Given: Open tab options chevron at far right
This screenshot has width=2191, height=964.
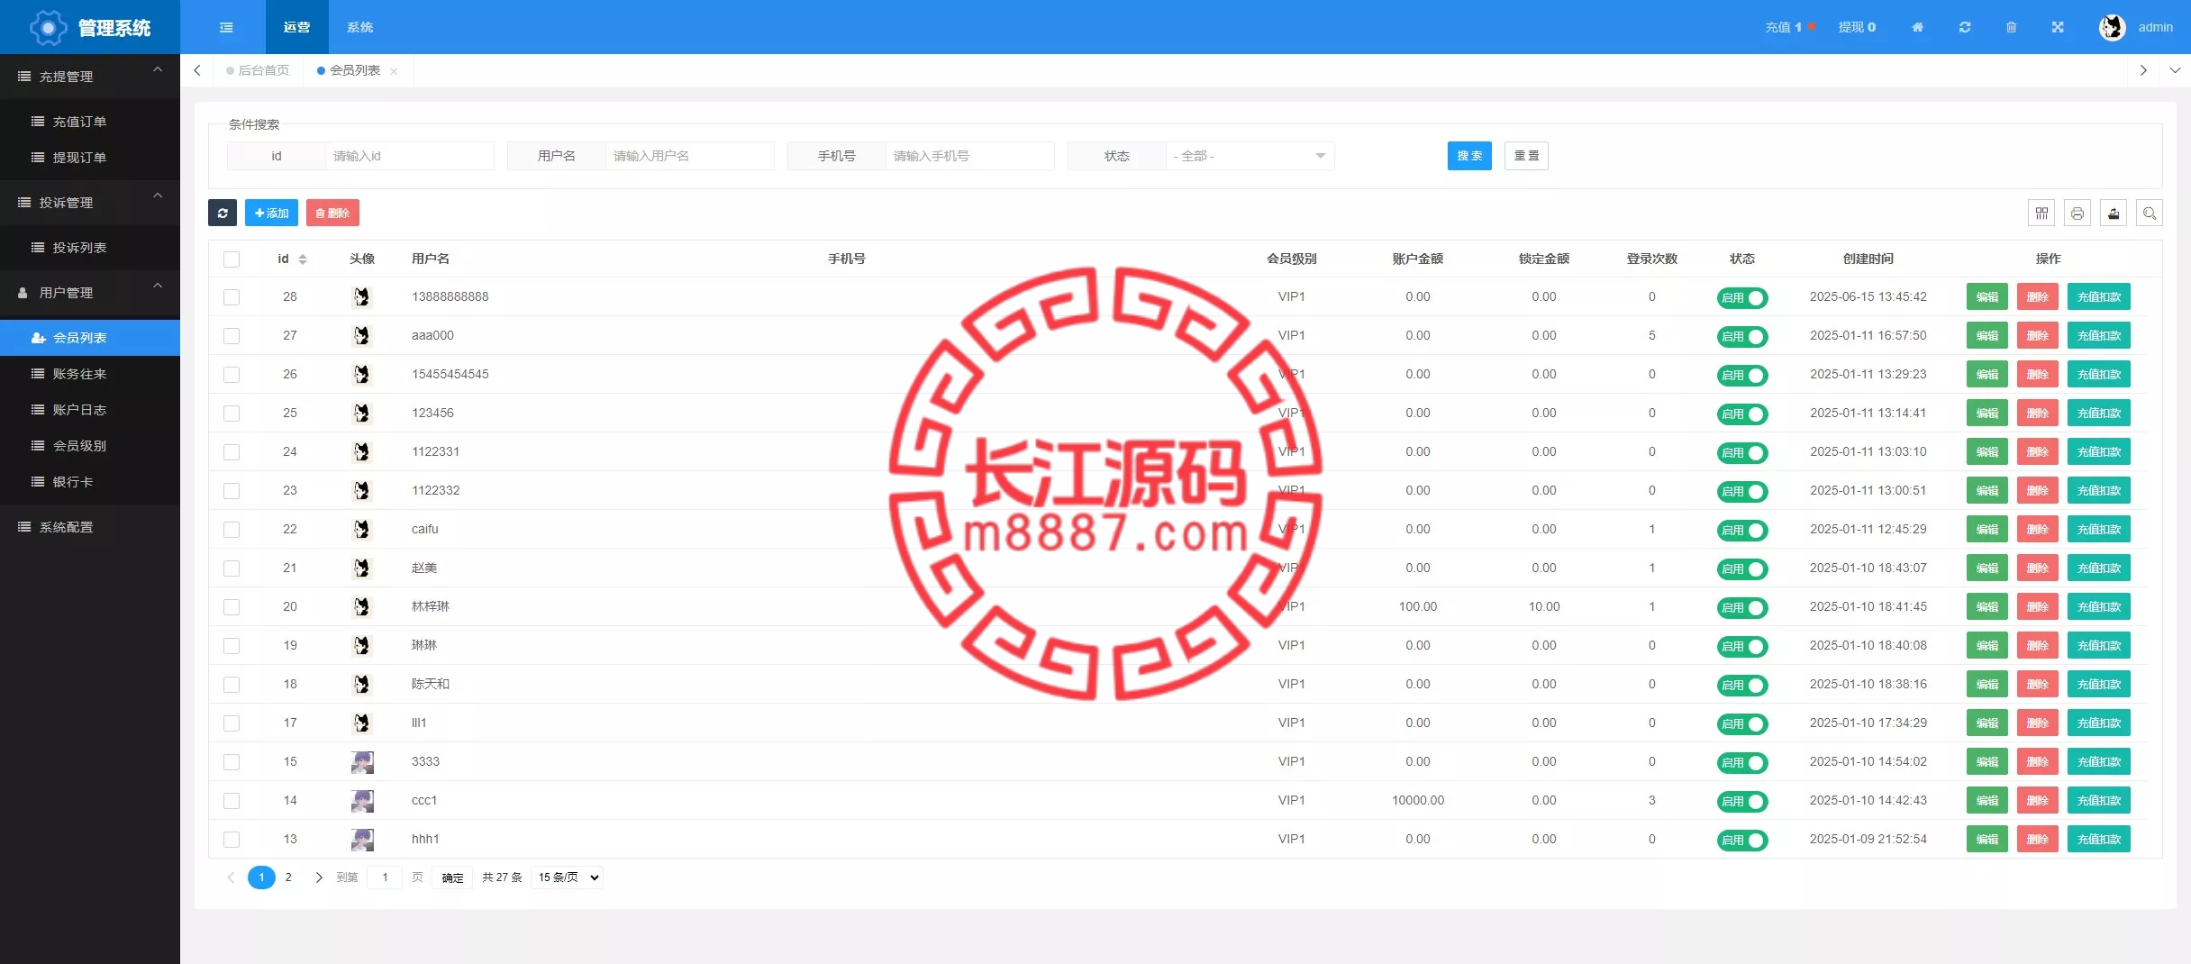Looking at the screenshot, I should pyautogui.click(x=2175, y=70).
